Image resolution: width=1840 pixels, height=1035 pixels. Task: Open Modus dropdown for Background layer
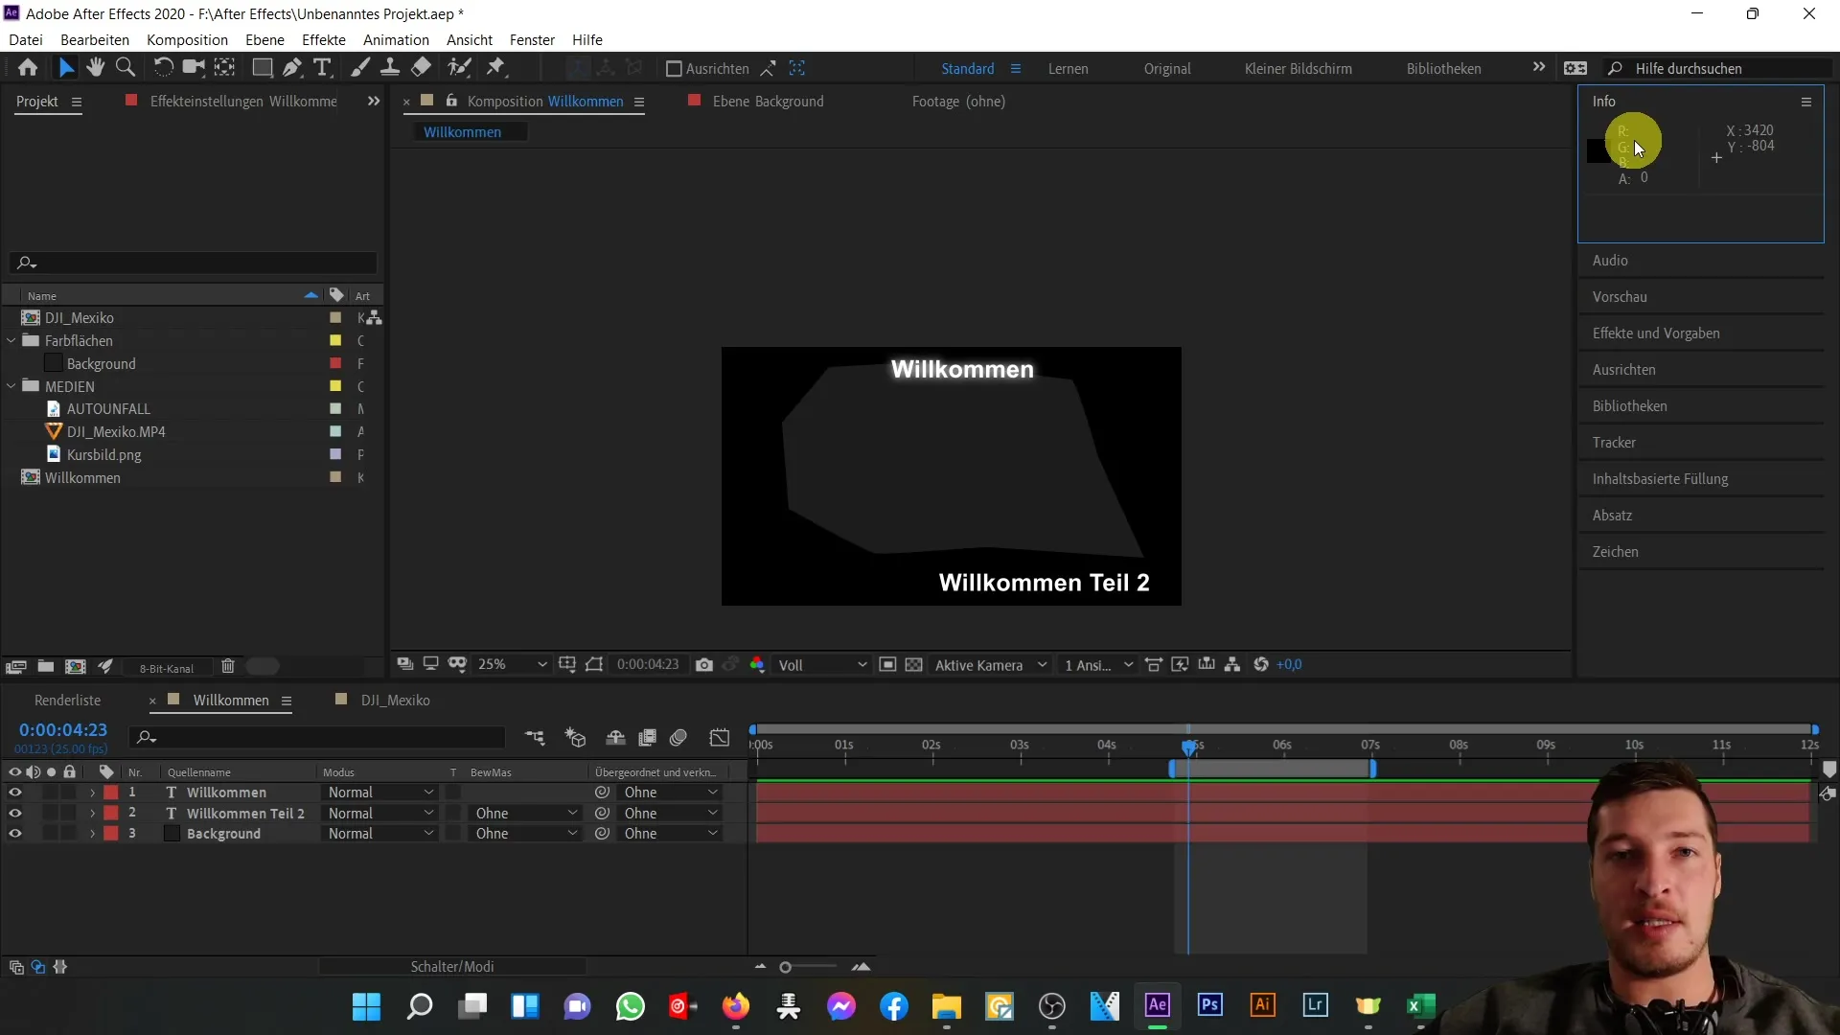pos(379,833)
